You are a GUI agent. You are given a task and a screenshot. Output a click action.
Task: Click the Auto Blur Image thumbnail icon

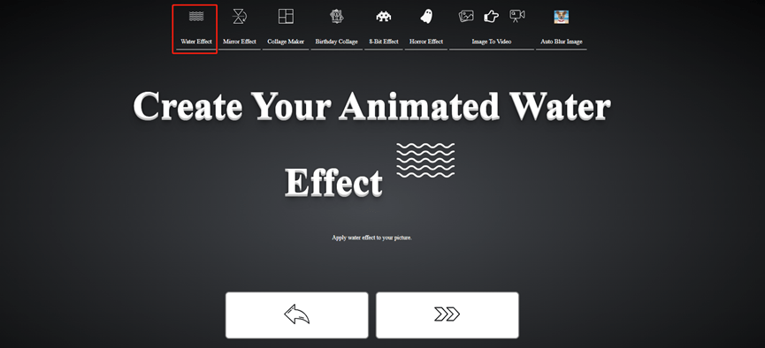pyautogui.click(x=561, y=17)
